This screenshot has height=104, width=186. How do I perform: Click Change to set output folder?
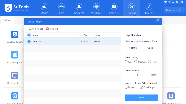133,48
